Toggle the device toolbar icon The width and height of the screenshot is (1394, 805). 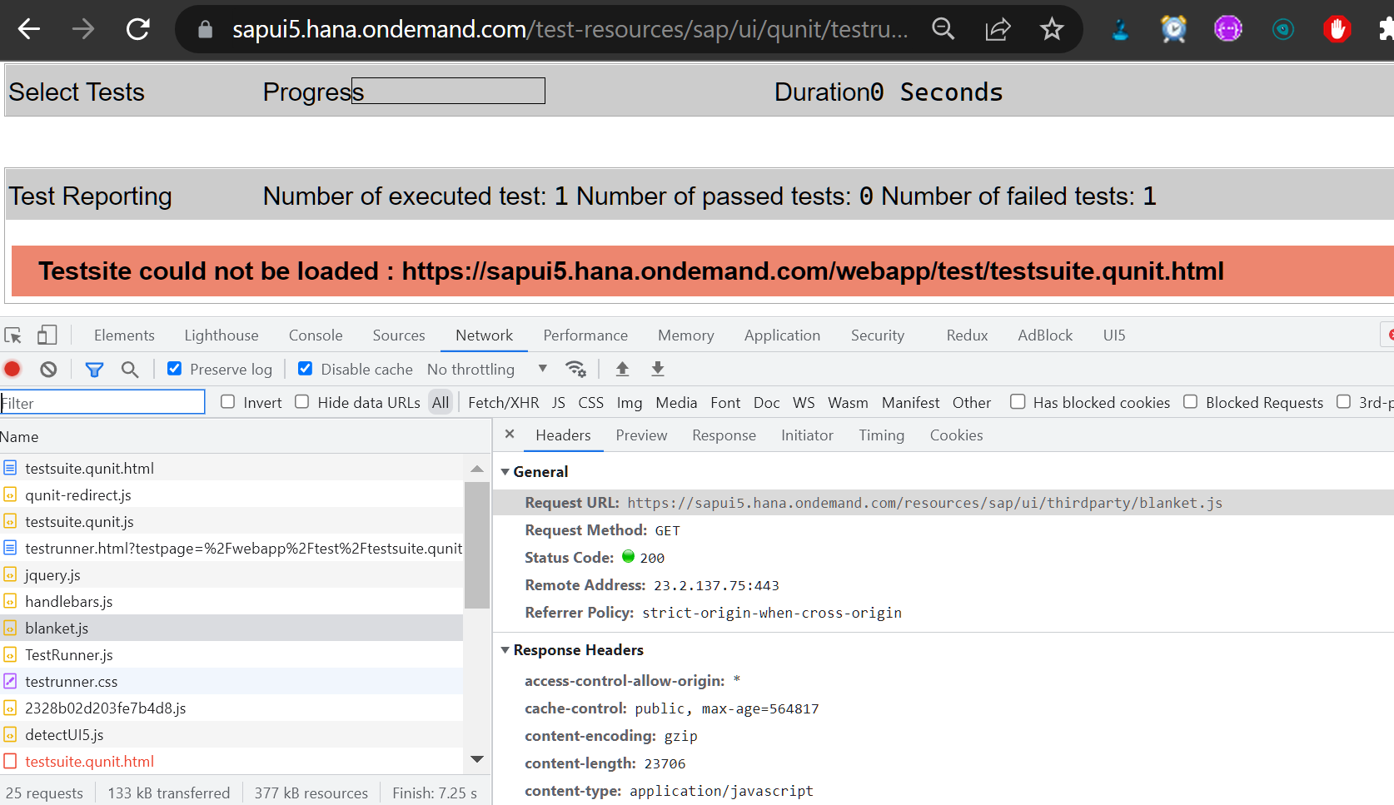tap(47, 335)
